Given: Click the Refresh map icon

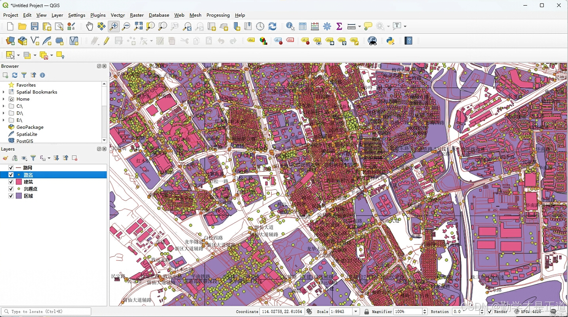Looking at the screenshot, I should tap(273, 27).
